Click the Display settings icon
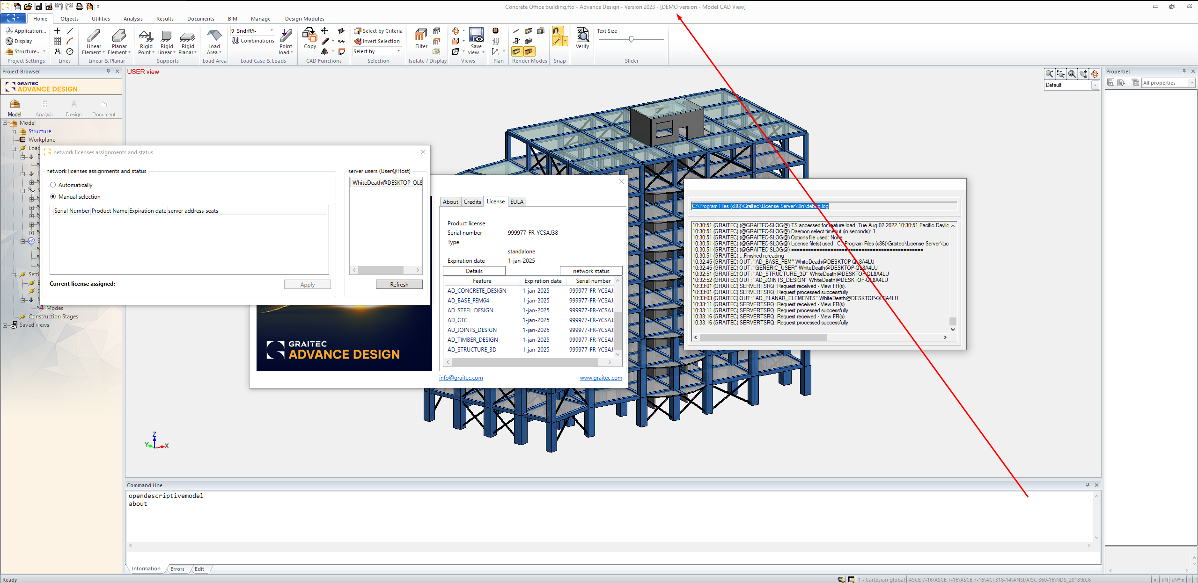 [9, 41]
